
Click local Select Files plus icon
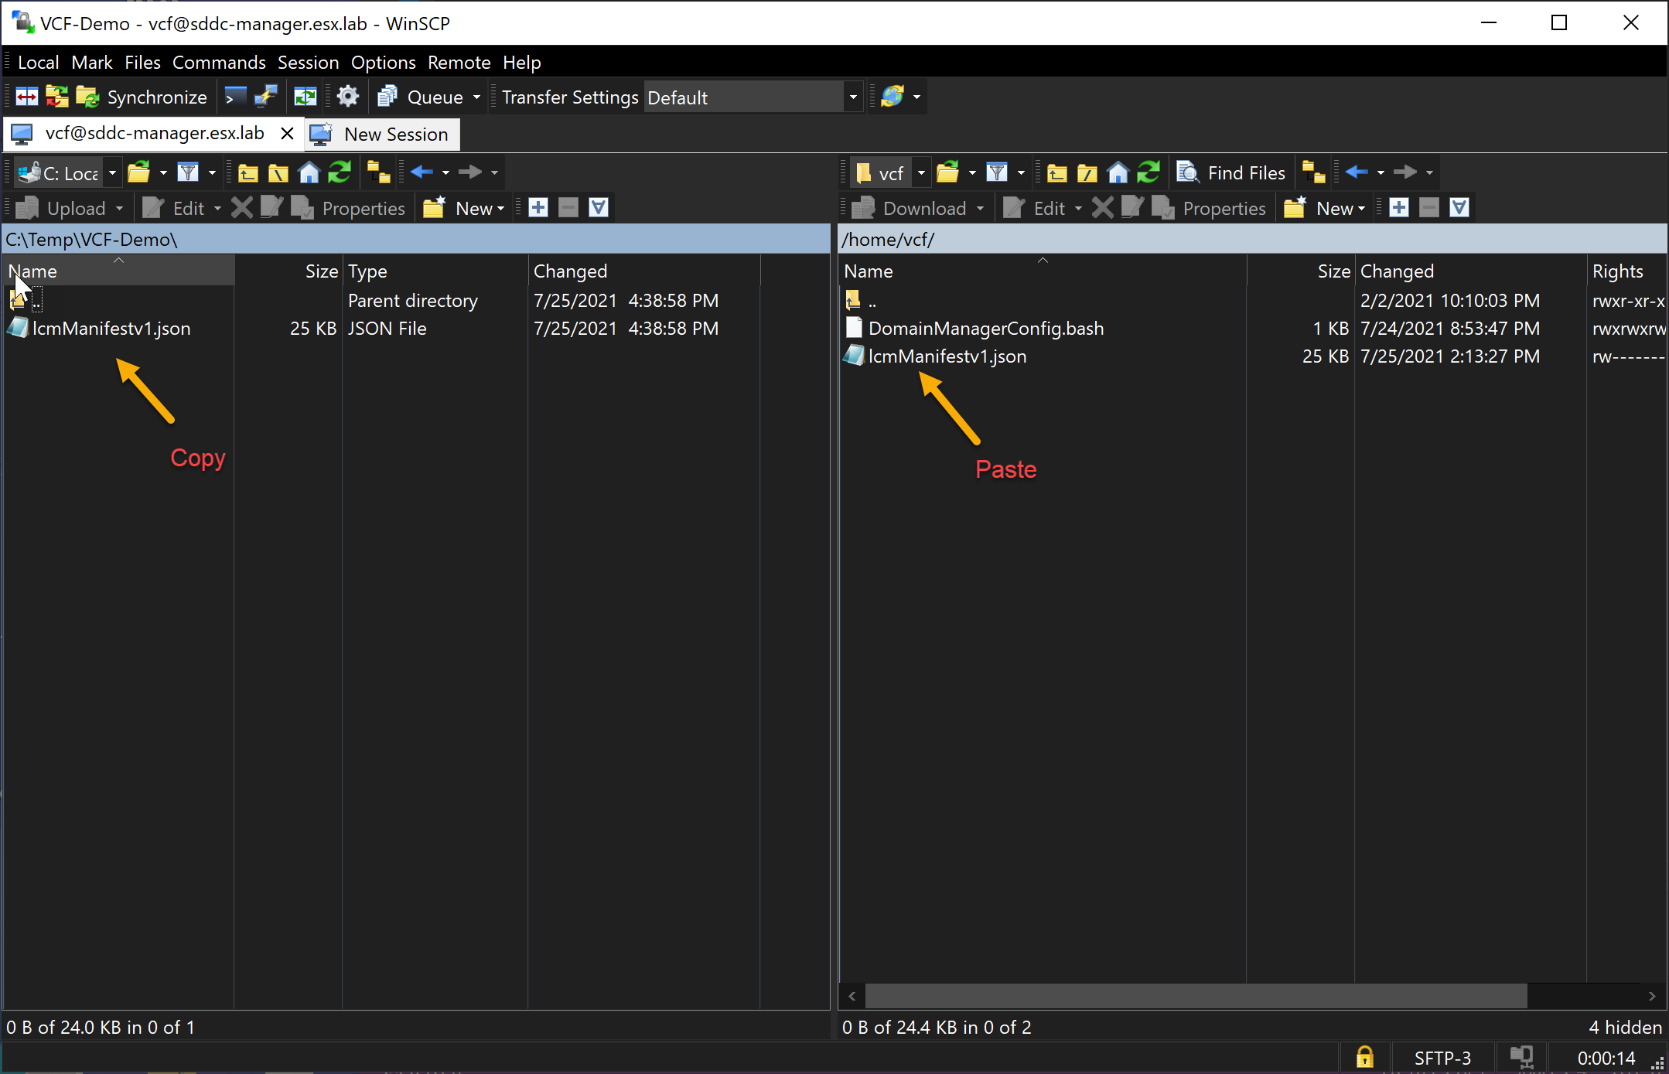pos(538,207)
